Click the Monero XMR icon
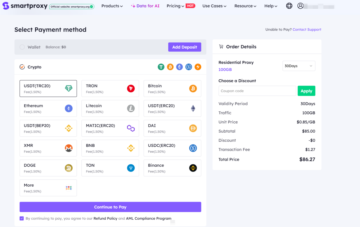Screen dimensions: 360x227 tap(69, 148)
